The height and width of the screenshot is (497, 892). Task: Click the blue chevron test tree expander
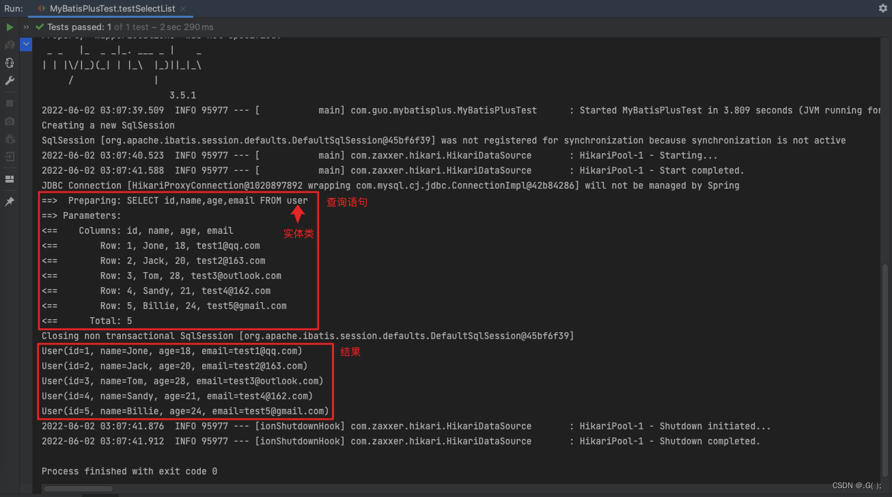[27, 44]
